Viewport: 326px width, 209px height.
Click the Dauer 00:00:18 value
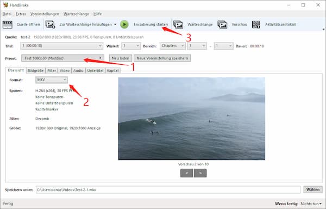(257, 46)
